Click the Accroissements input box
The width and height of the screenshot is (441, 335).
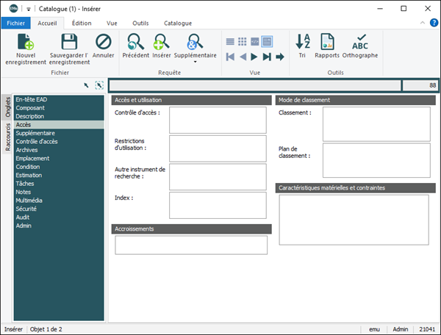pyautogui.click(x=191, y=245)
